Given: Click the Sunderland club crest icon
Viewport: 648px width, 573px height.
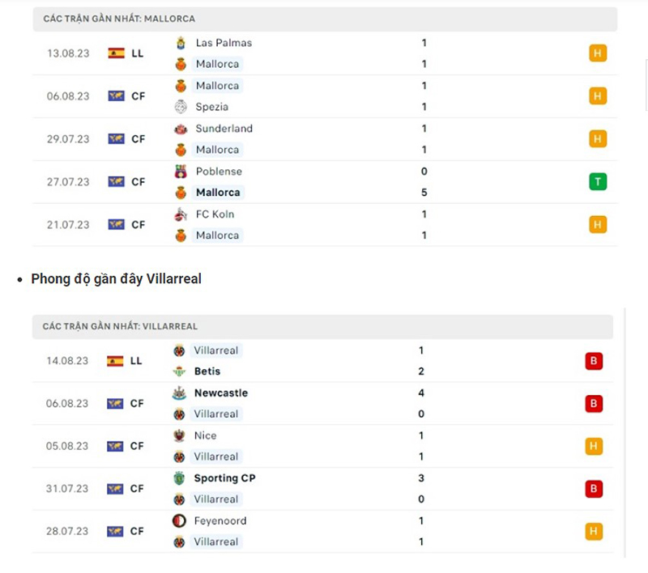Looking at the screenshot, I should 181,129.
